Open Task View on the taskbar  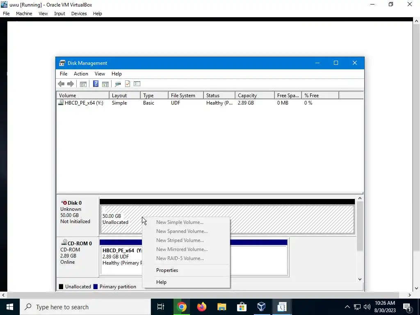pyautogui.click(x=161, y=307)
